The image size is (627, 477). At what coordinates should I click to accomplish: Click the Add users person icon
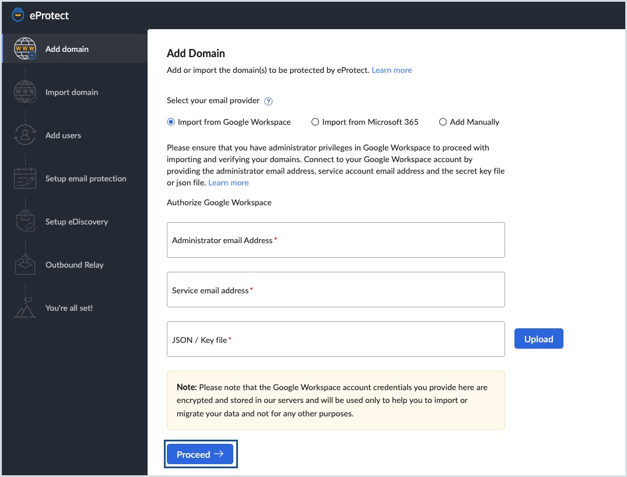(x=25, y=135)
